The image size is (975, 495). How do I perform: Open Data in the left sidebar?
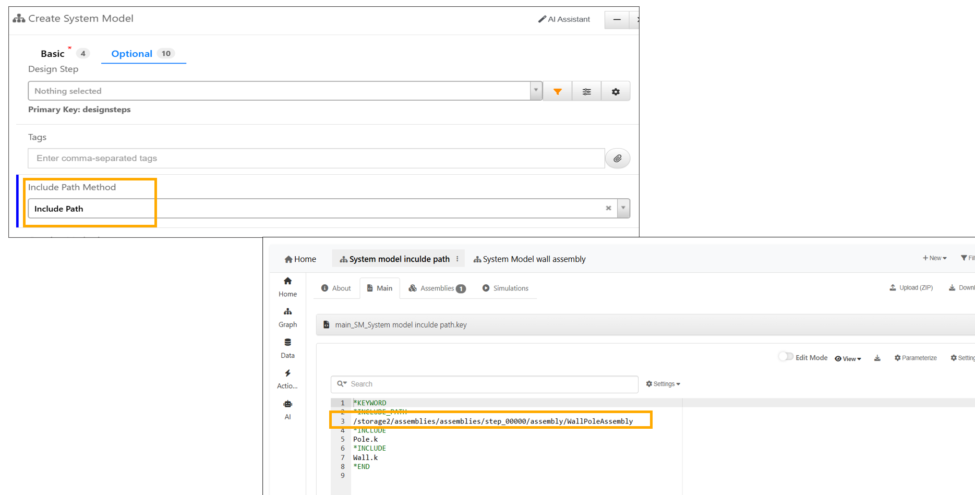287,348
